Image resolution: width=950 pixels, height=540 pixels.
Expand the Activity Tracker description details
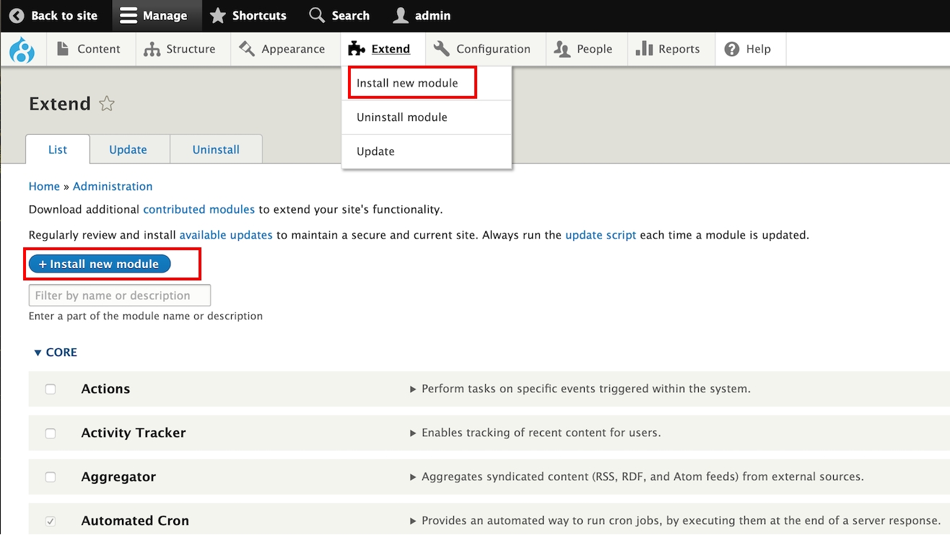(x=535, y=433)
